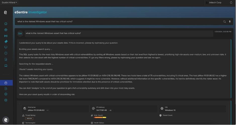Click the magnifier search icon in query bar
236x125 pixels.
tap(224, 22)
